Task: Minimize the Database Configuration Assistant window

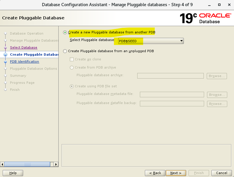Action: (209, 5)
